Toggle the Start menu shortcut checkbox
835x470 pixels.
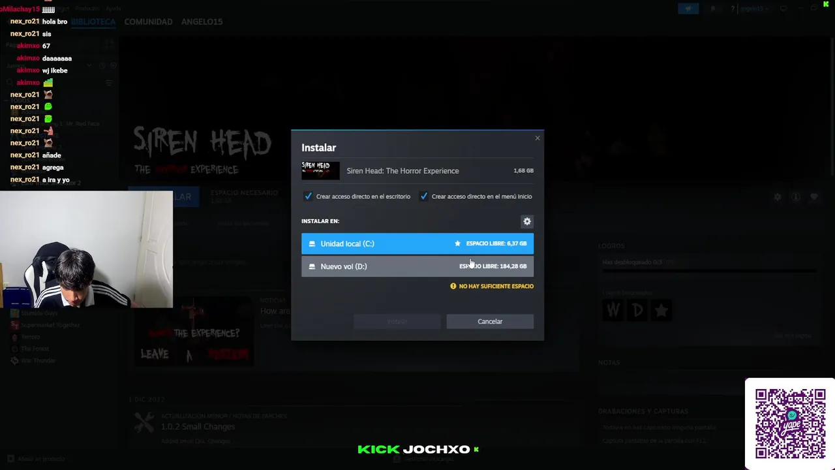pyautogui.click(x=423, y=196)
